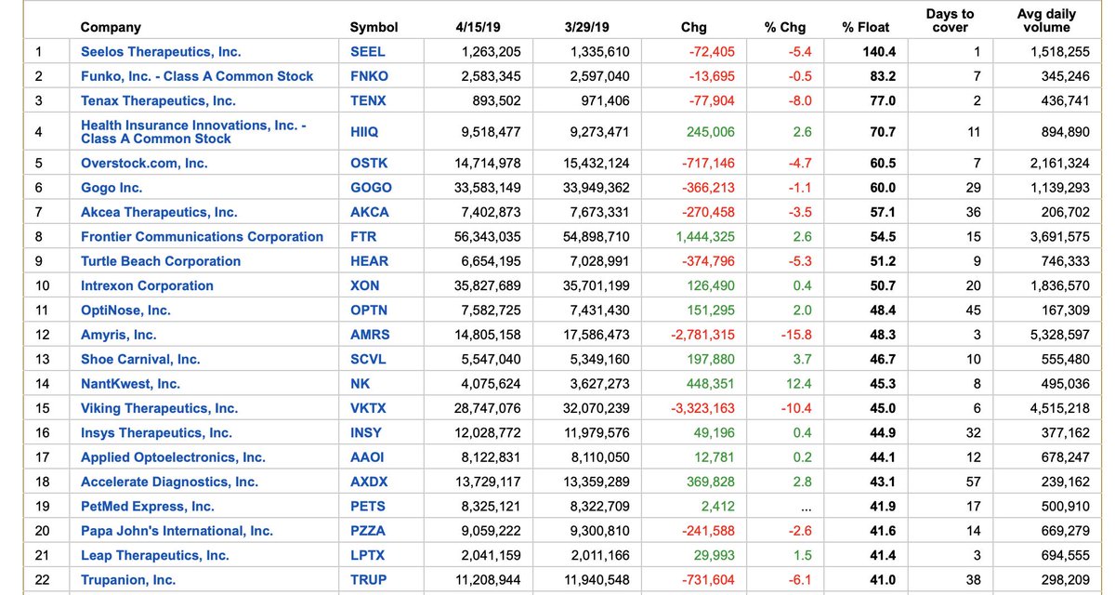Open Papa John's International, Inc. link
This screenshot has width=1115, height=595.
pos(177,531)
